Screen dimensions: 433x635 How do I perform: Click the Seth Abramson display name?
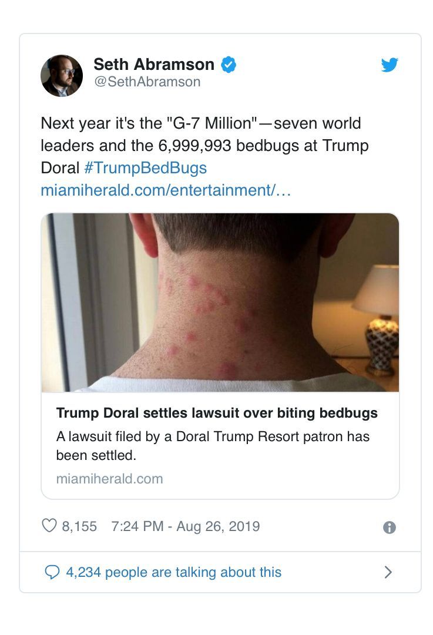[154, 65]
